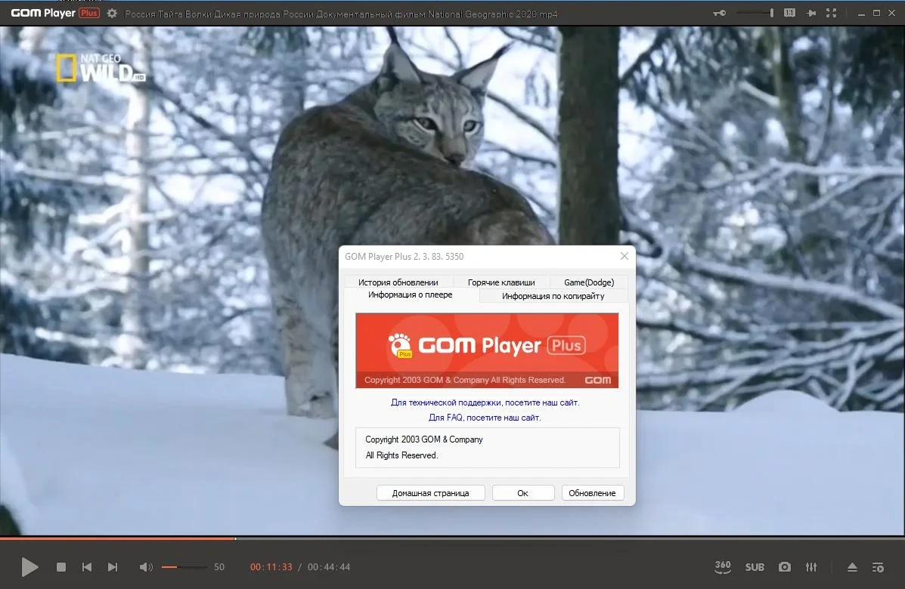
Task: Capture a screenshot with the camera icon
Action: (x=784, y=567)
